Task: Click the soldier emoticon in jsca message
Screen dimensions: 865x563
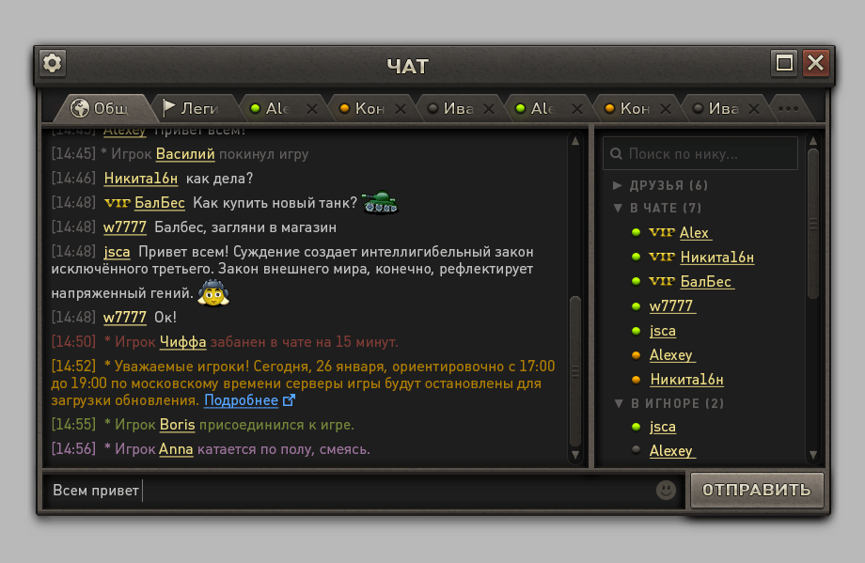Action: pyautogui.click(x=213, y=293)
